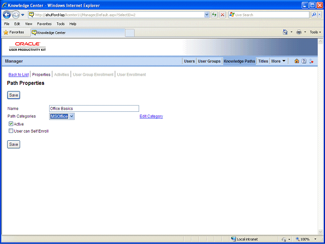Open the address bar history dropdown
This screenshot has height=244, width=325.
[207, 15]
